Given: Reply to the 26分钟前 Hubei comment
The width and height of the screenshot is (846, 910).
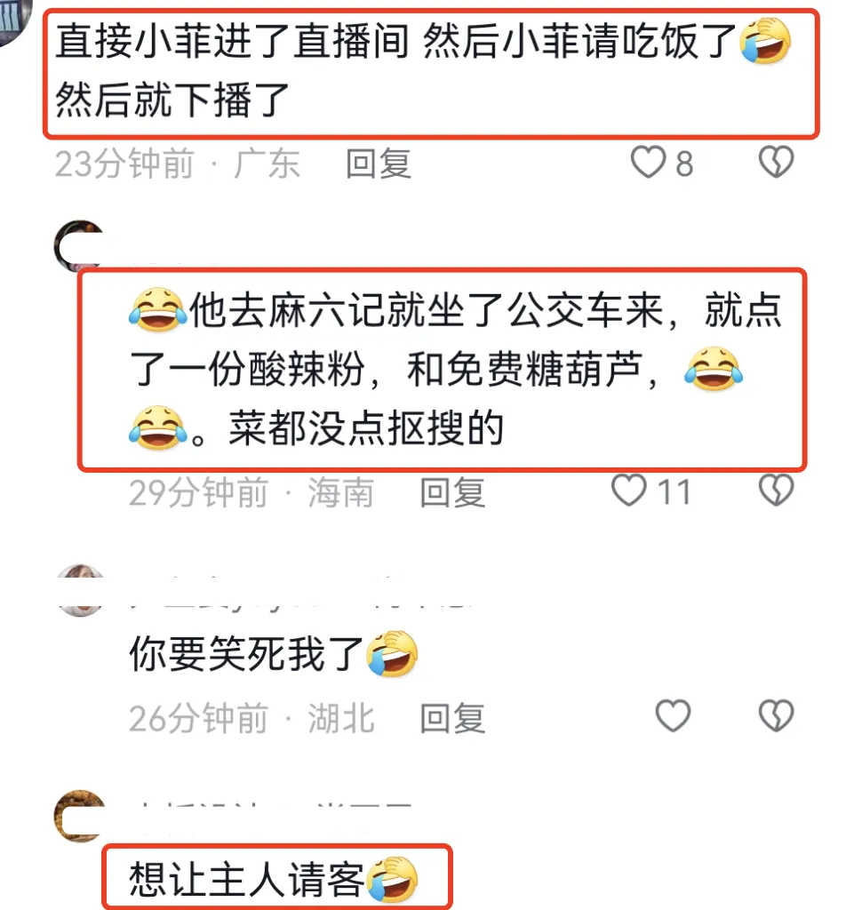Looking at the screenshot, I should coord(452,718).
